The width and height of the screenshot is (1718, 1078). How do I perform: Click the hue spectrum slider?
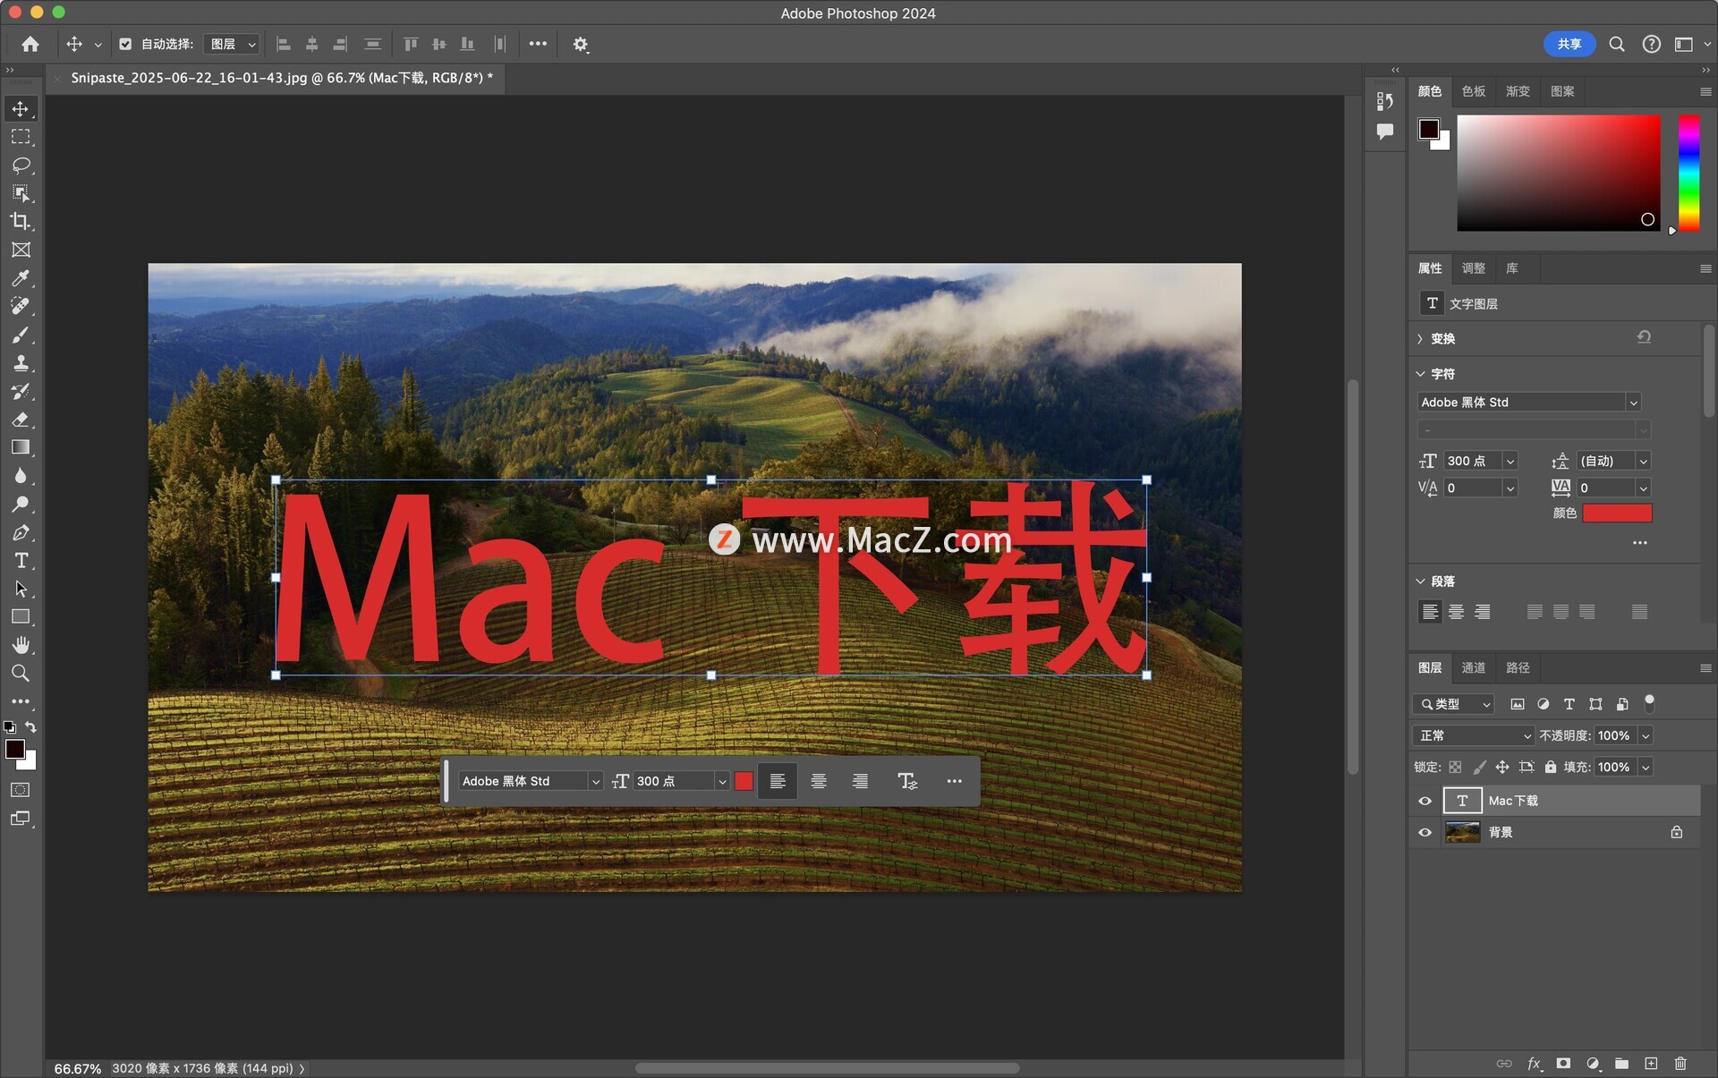(1688, 173)
